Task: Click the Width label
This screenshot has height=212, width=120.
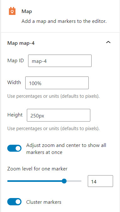Action: point(14,82)
